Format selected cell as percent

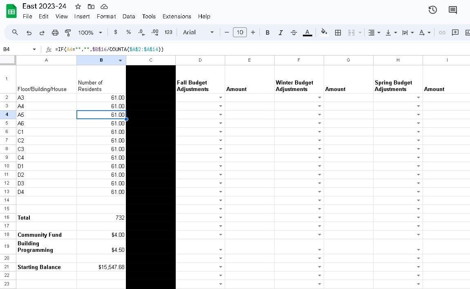click(x=128, y=32)
